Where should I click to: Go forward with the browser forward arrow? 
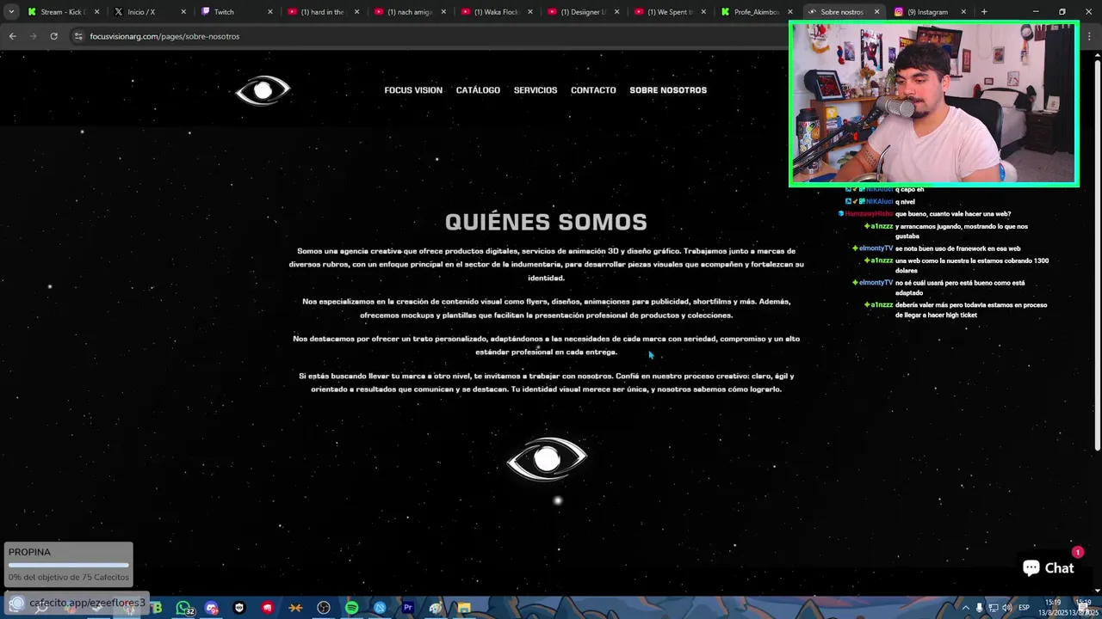point(33,36)
